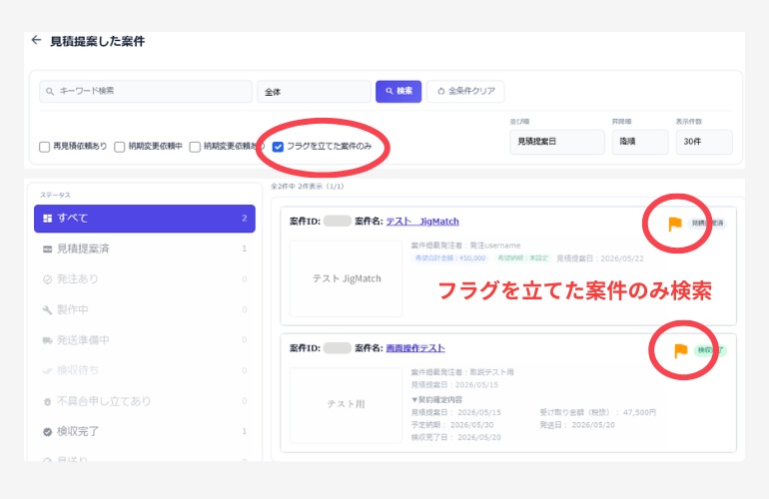769x499 pixels.
Task: Click the icon beside 見積提案済 status
Action: click(x=48, y=249)
